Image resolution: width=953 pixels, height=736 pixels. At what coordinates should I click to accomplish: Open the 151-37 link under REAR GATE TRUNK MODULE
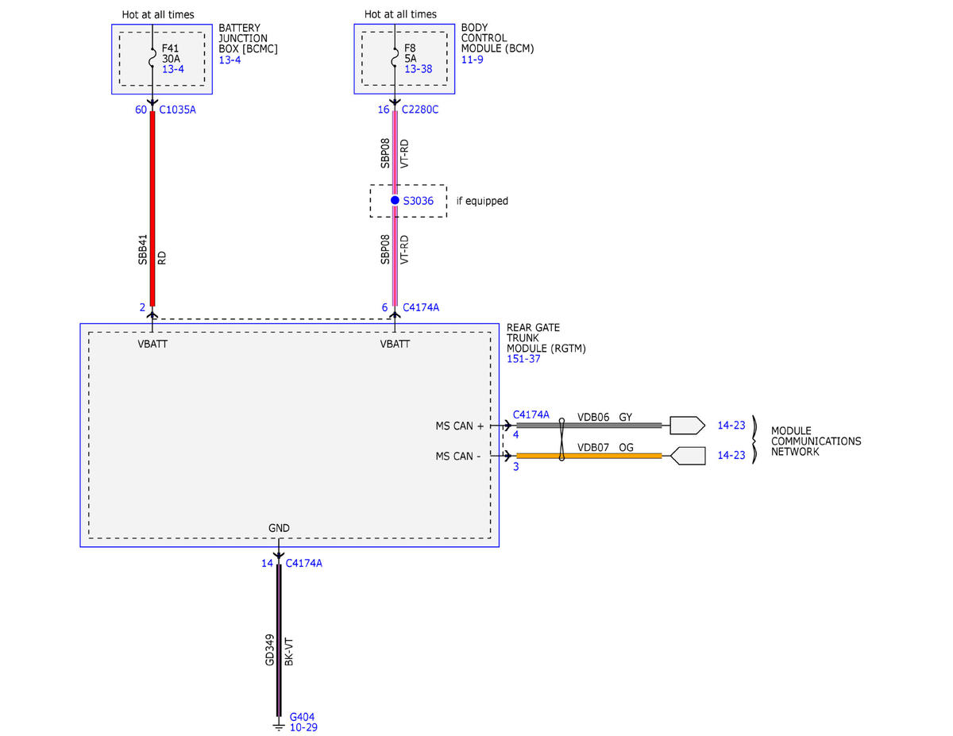(523, 359)
